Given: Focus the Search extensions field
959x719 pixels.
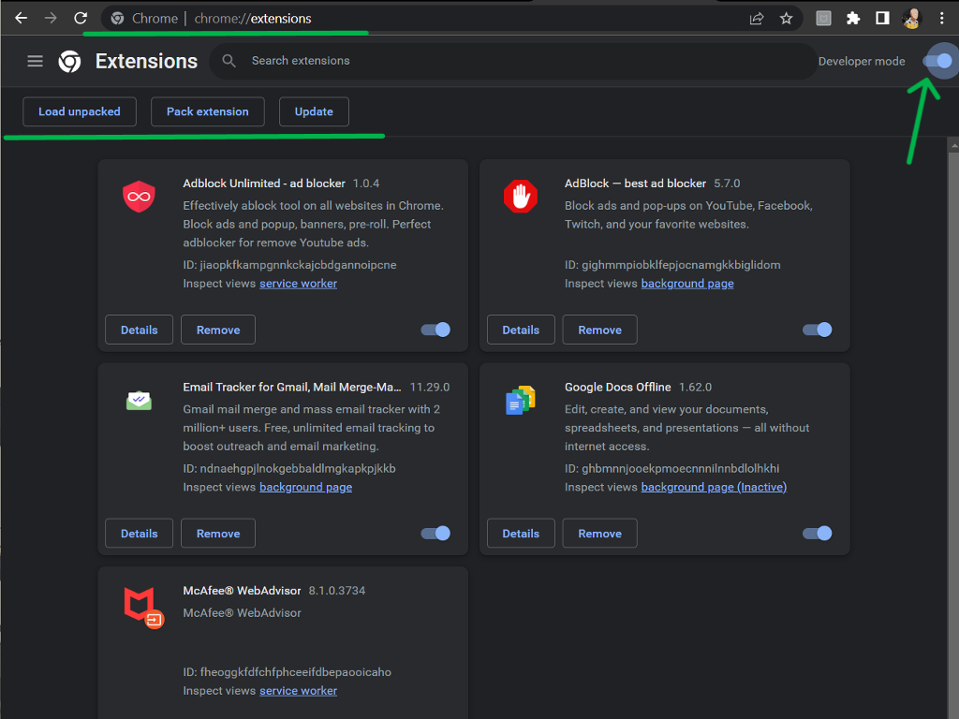Looking at the screenshot, I should (x=514, y=61).
